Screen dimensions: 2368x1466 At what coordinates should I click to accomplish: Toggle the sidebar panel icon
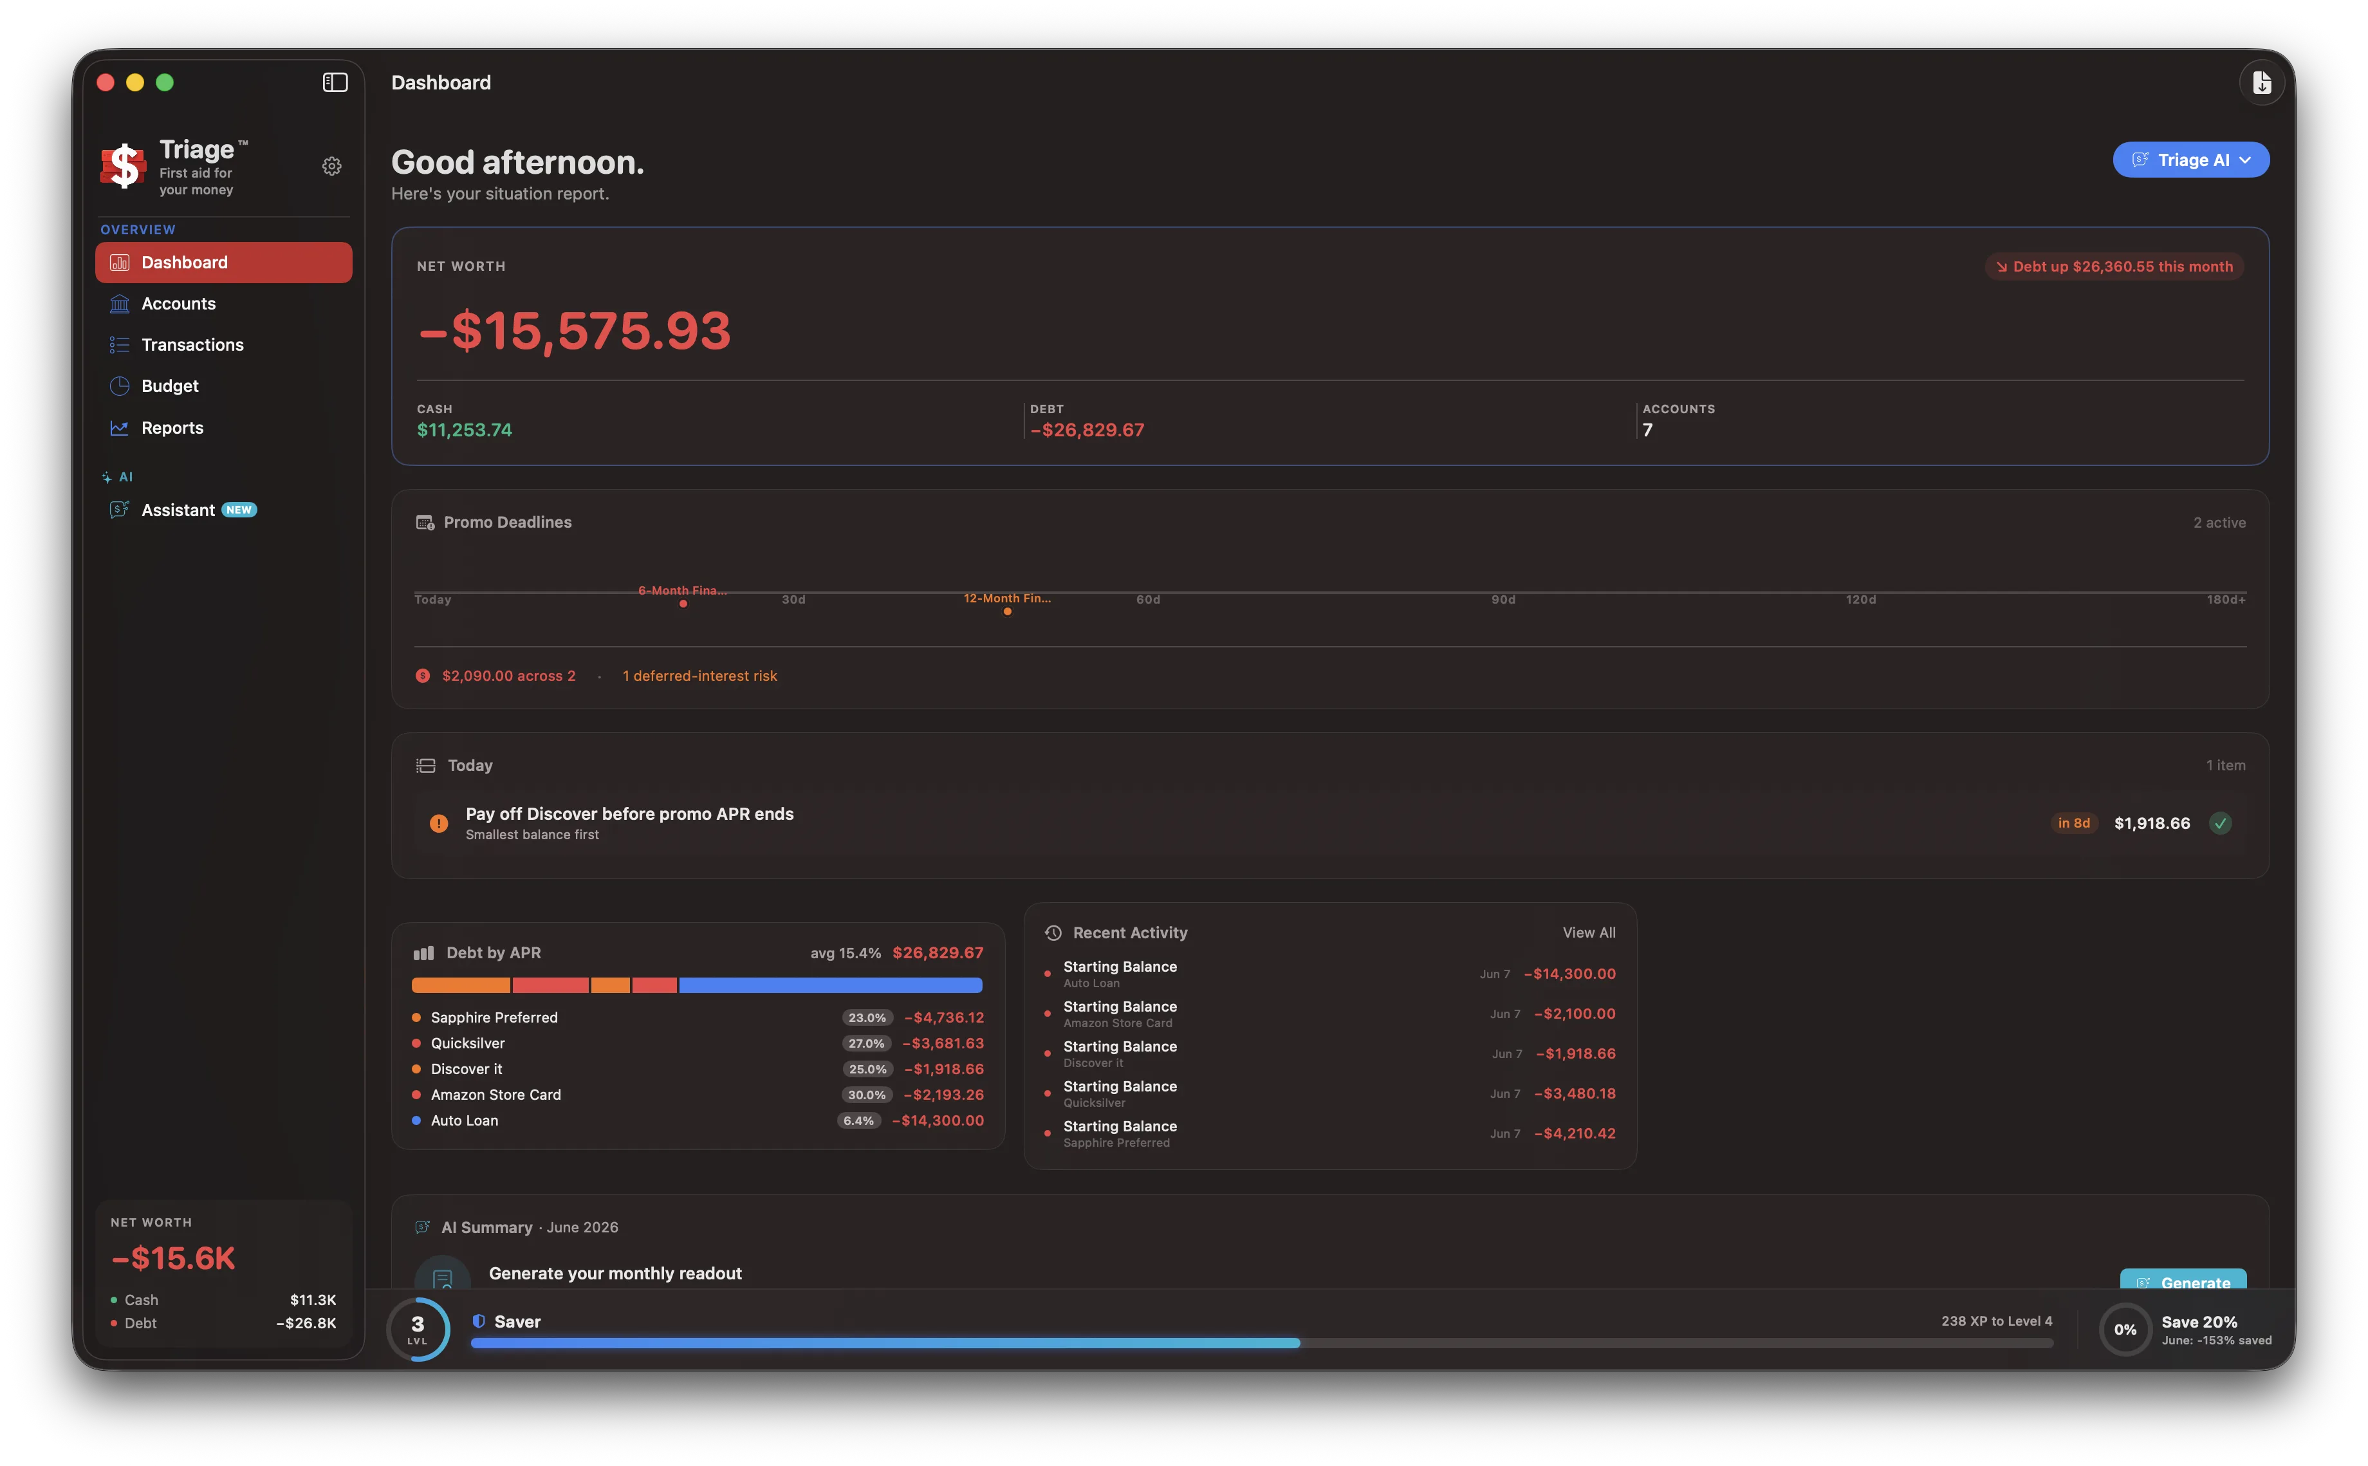click(x=335, y=82)
